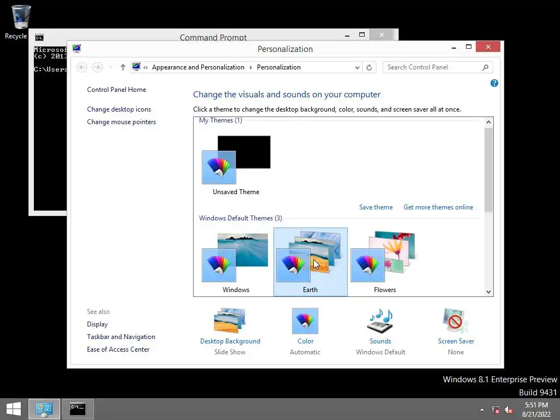Expand the breadcrumb double-chevron overflow
This screenshot has width=560, height=420.
(145, 67)
